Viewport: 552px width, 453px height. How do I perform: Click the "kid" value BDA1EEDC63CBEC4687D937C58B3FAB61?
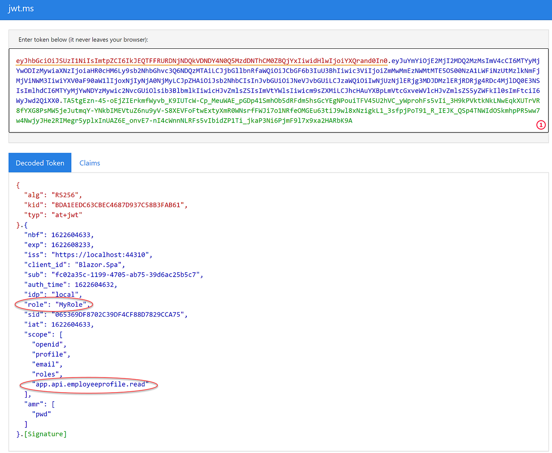(x=119, y=205)
